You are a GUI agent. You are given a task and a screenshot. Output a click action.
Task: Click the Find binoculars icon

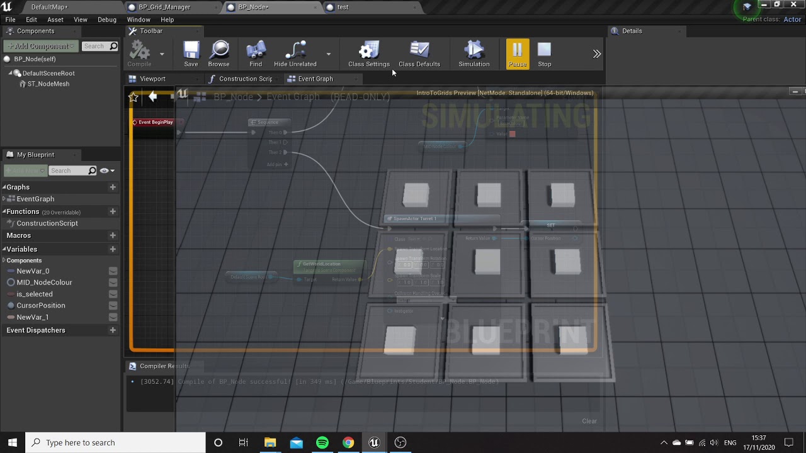[x=256, y=54]
